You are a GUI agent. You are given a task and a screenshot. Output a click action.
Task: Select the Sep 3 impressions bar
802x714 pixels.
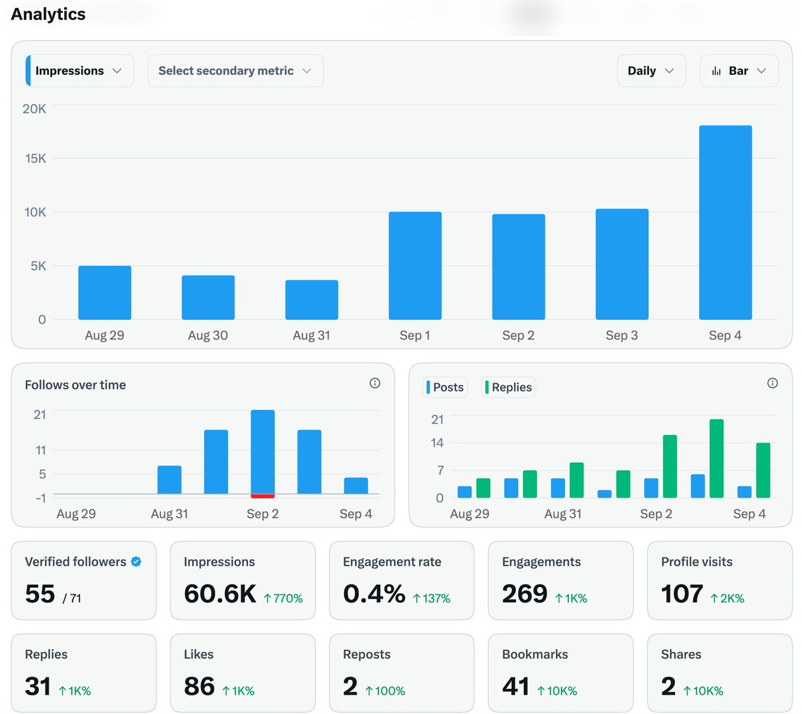pos(622,264)
